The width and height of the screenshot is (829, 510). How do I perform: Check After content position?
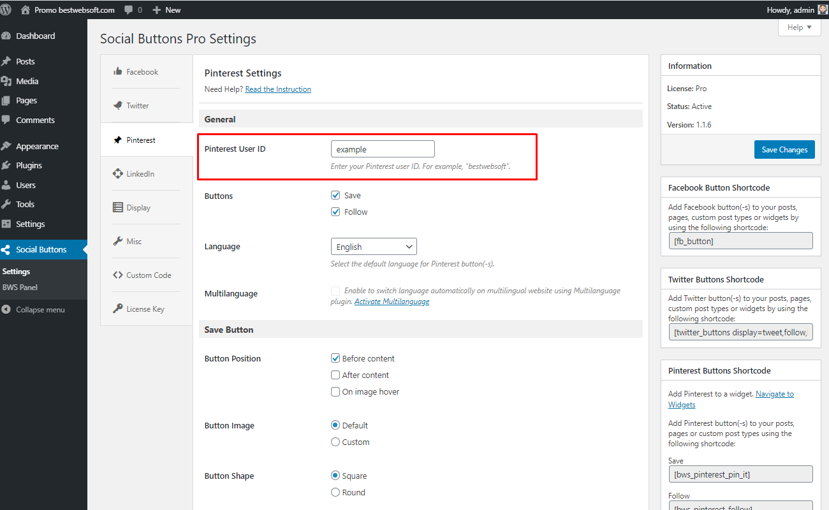(x=335, y=375)
